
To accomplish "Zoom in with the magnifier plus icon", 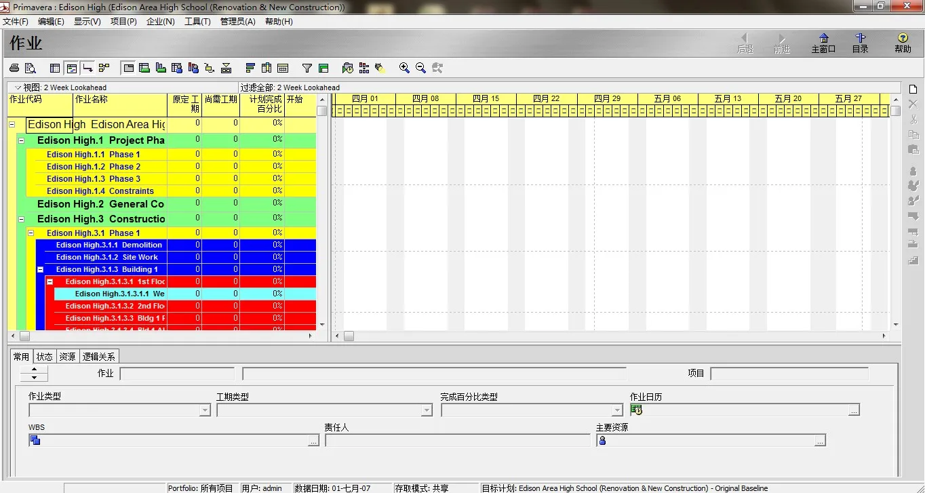I will (405, 68).
